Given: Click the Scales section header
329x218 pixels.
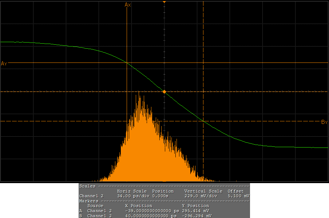Looking at the screenshot, I should coord(87,186).
